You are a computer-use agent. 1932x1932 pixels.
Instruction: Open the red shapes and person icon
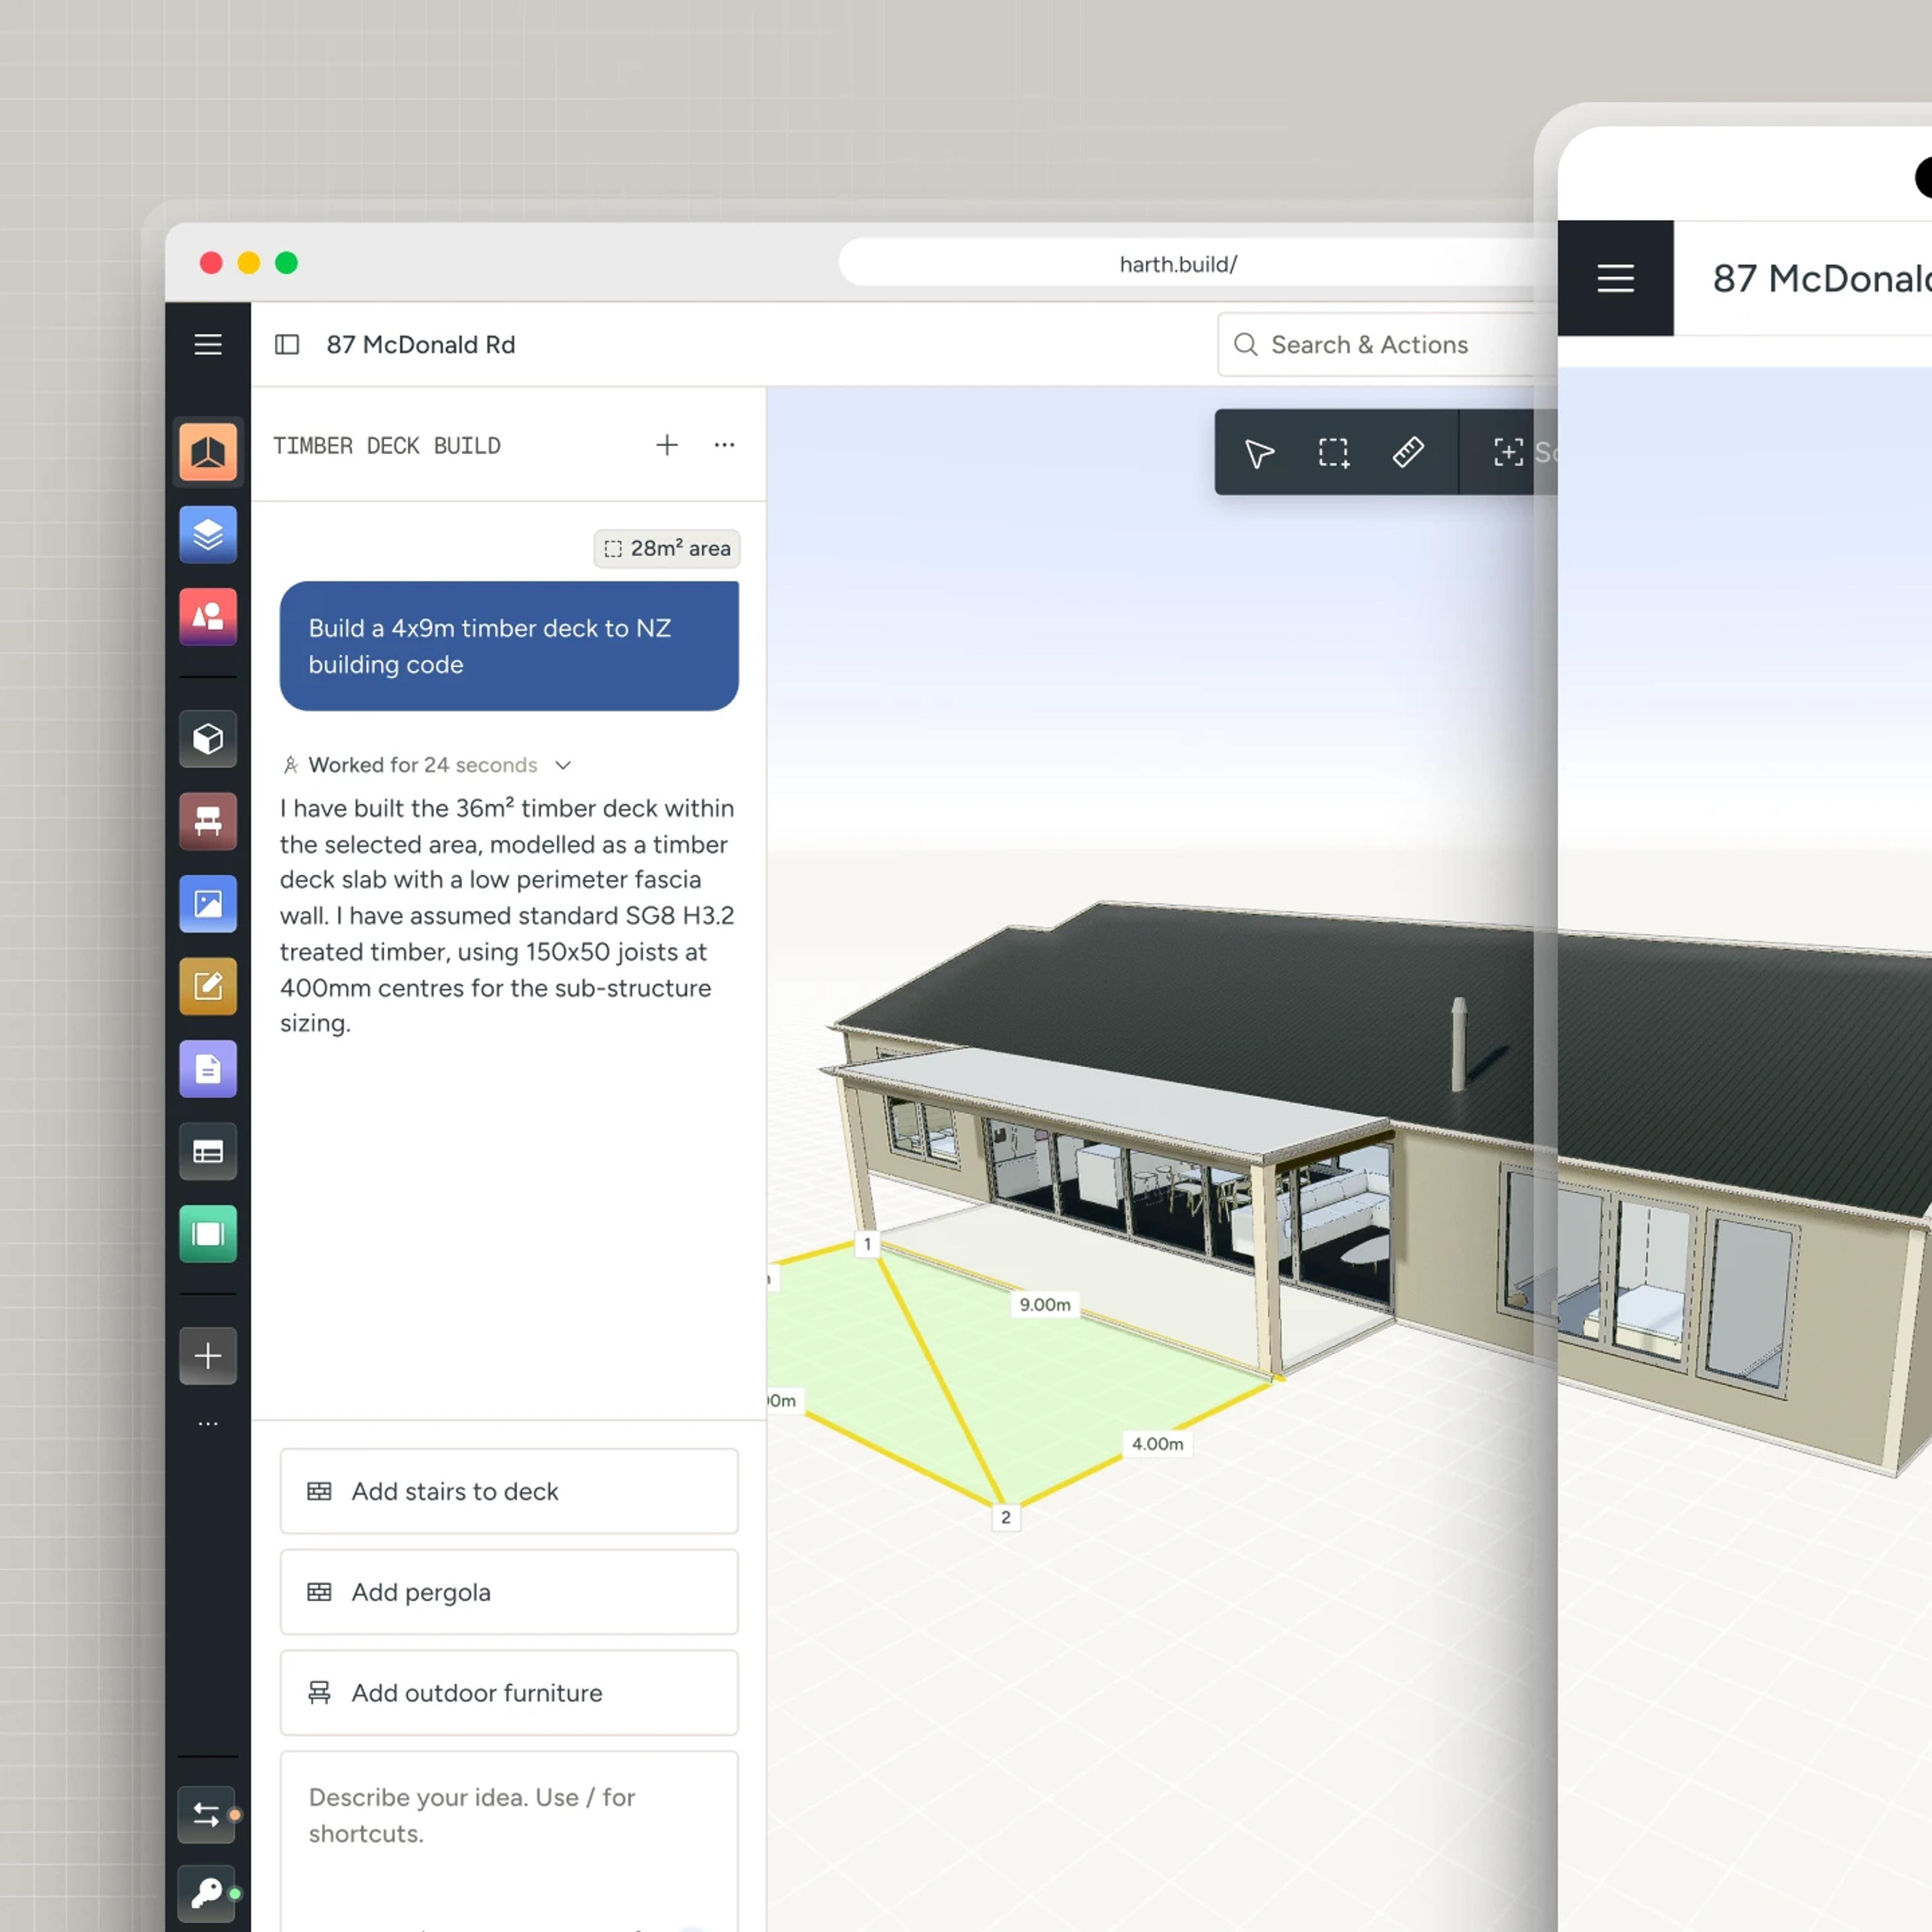coord(208,617)
